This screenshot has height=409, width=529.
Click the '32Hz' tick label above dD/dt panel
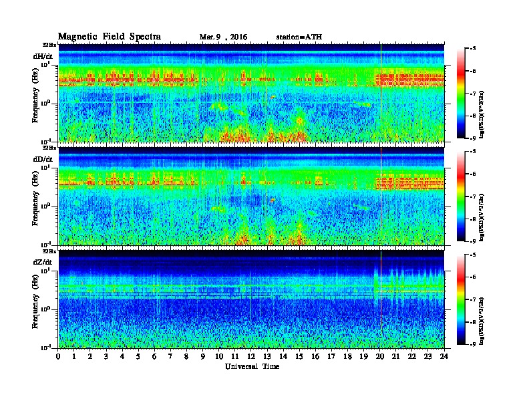click(x=49, y=148)
